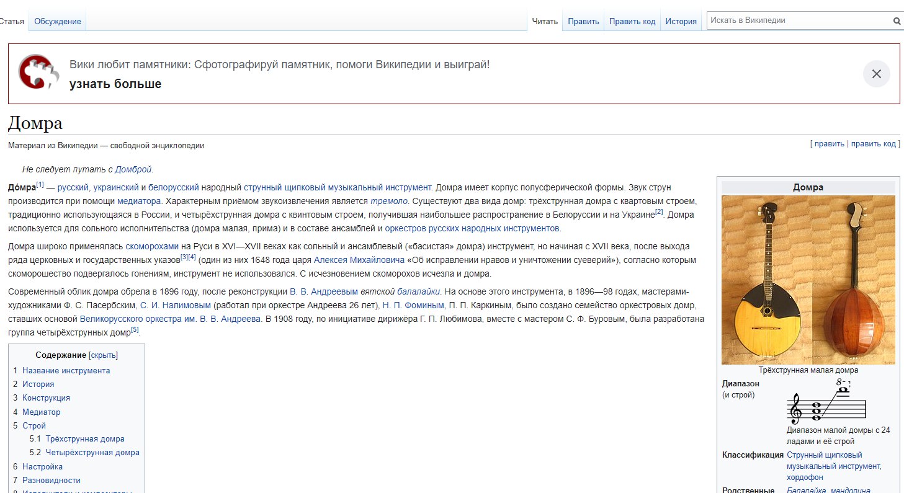This screenshot has height=493, width=904.
Task: Click the search magnifier icon
Action: coord(897,20)
